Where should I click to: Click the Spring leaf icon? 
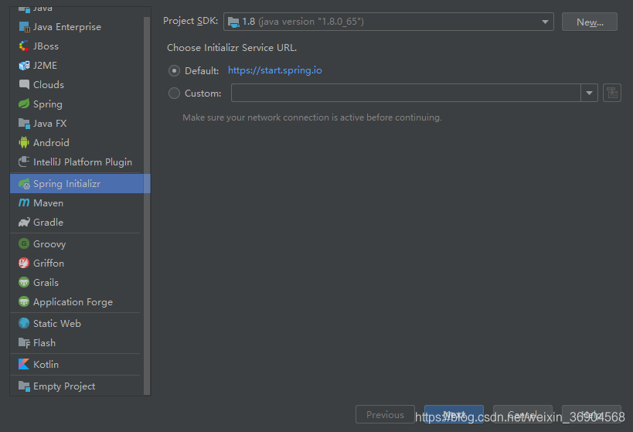pyautogui.click(x=24, y=104)
